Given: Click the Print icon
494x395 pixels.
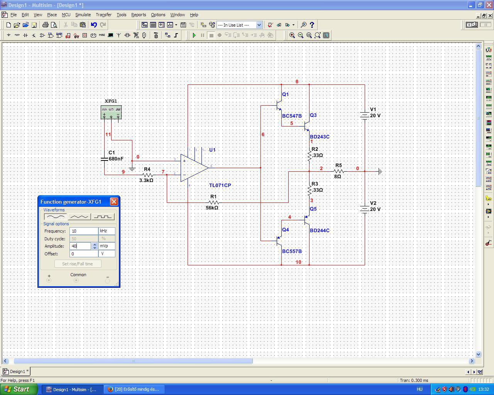Looking at the screenshot, I should coord(46,25).
